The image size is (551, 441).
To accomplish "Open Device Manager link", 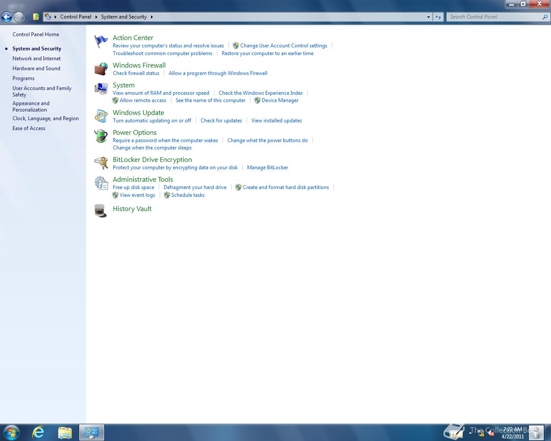I will click(x=280, y=100).
